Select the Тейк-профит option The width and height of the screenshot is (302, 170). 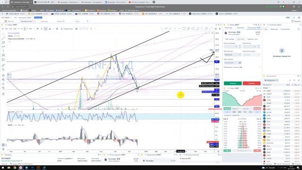point(229,39)
